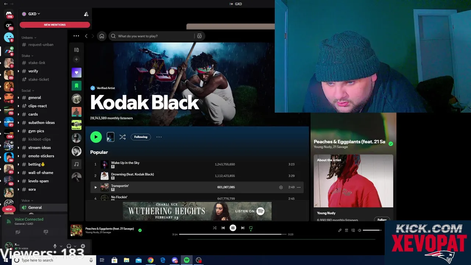Open Spotify three-dot menu at top left
Image resolution: width=471 pixels, height=265 pixels.
click(76, 36)
